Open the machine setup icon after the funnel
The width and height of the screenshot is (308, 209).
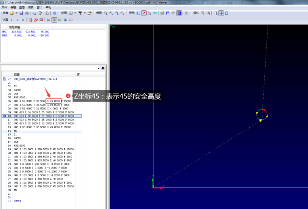click(90, 13)
